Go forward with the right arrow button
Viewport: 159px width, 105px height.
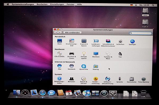point(60,33)
